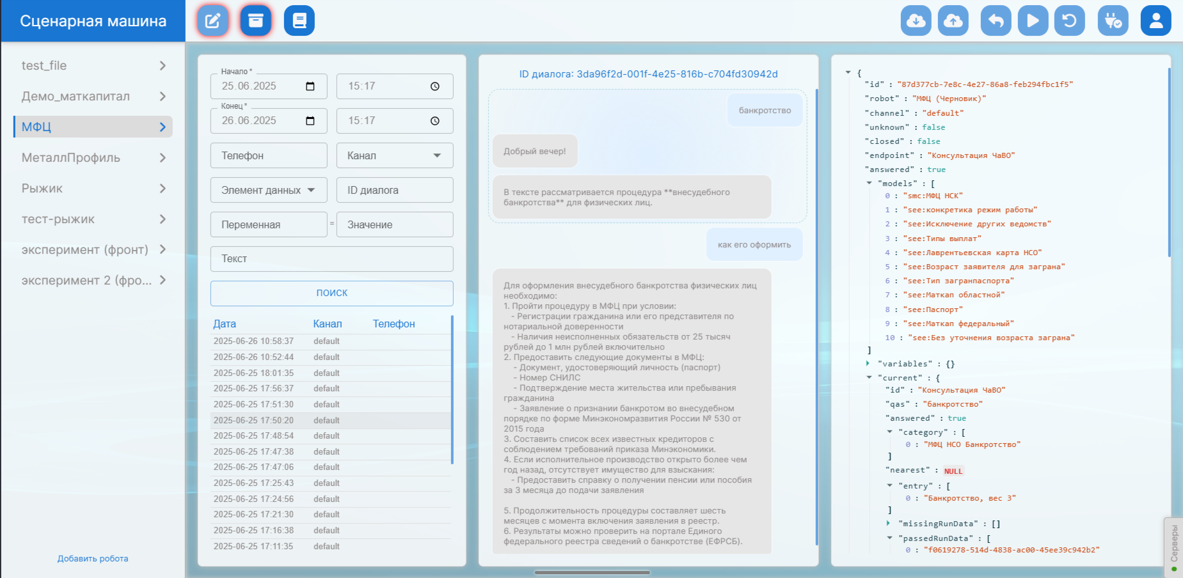1183x578 pixels.
Task: Open the book journal icon
Action: tap(299, 21)
